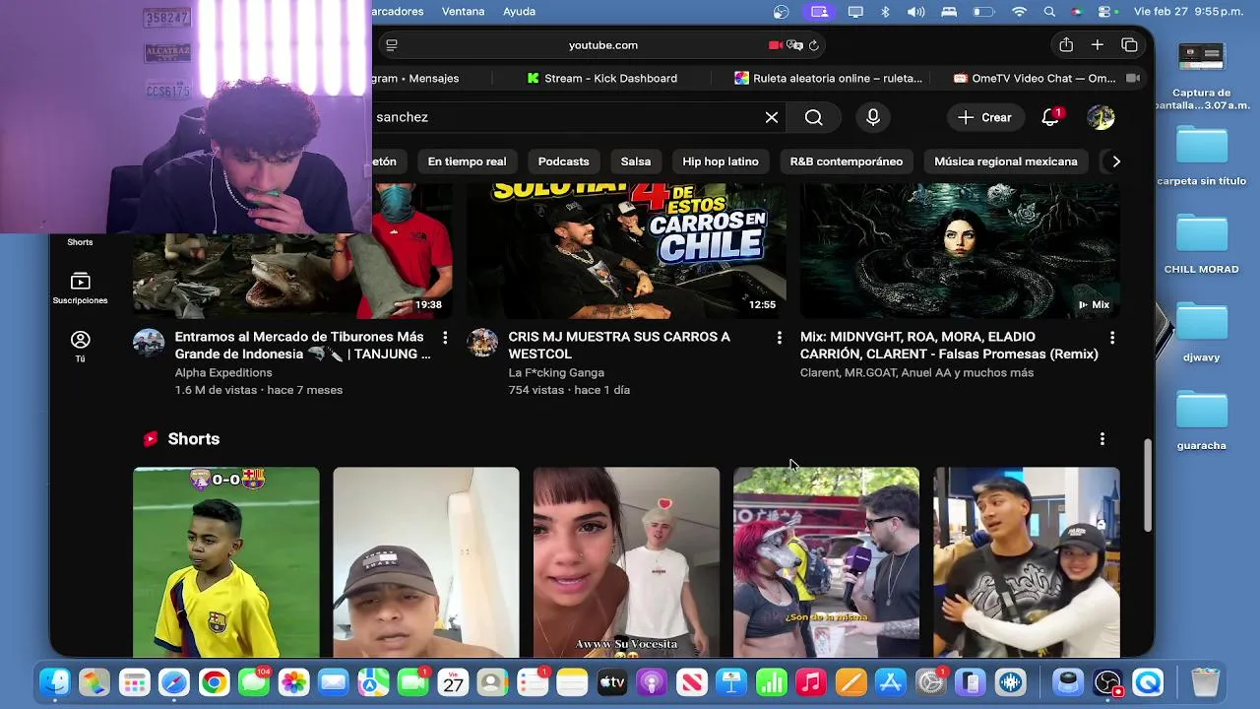Open YouTube notifications bell
The image size is (1260, 709).
point(1050,117)
